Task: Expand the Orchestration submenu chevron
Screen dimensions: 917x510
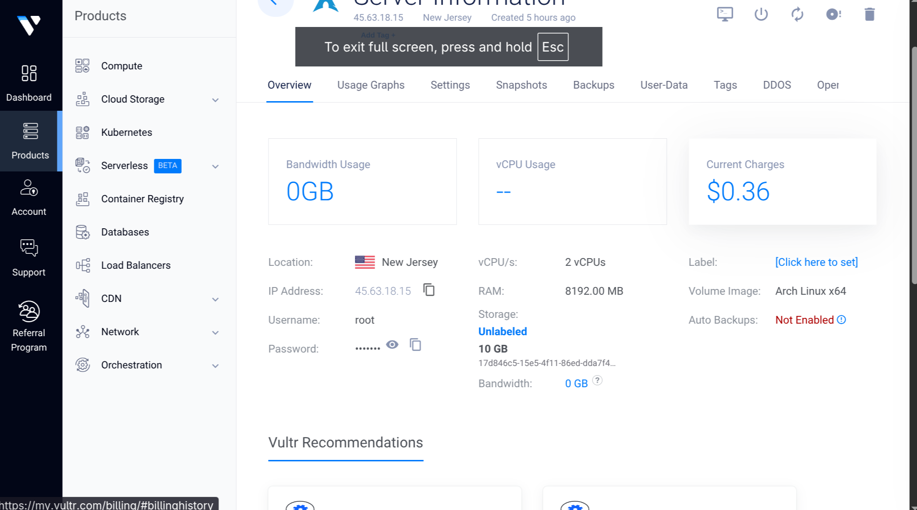Action: click(x=216, y=366)
